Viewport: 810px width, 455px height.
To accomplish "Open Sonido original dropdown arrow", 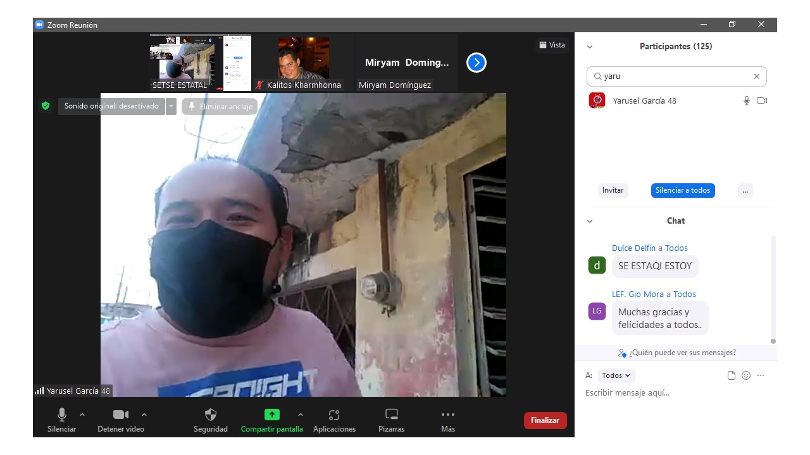I will [x=171, y=106].
